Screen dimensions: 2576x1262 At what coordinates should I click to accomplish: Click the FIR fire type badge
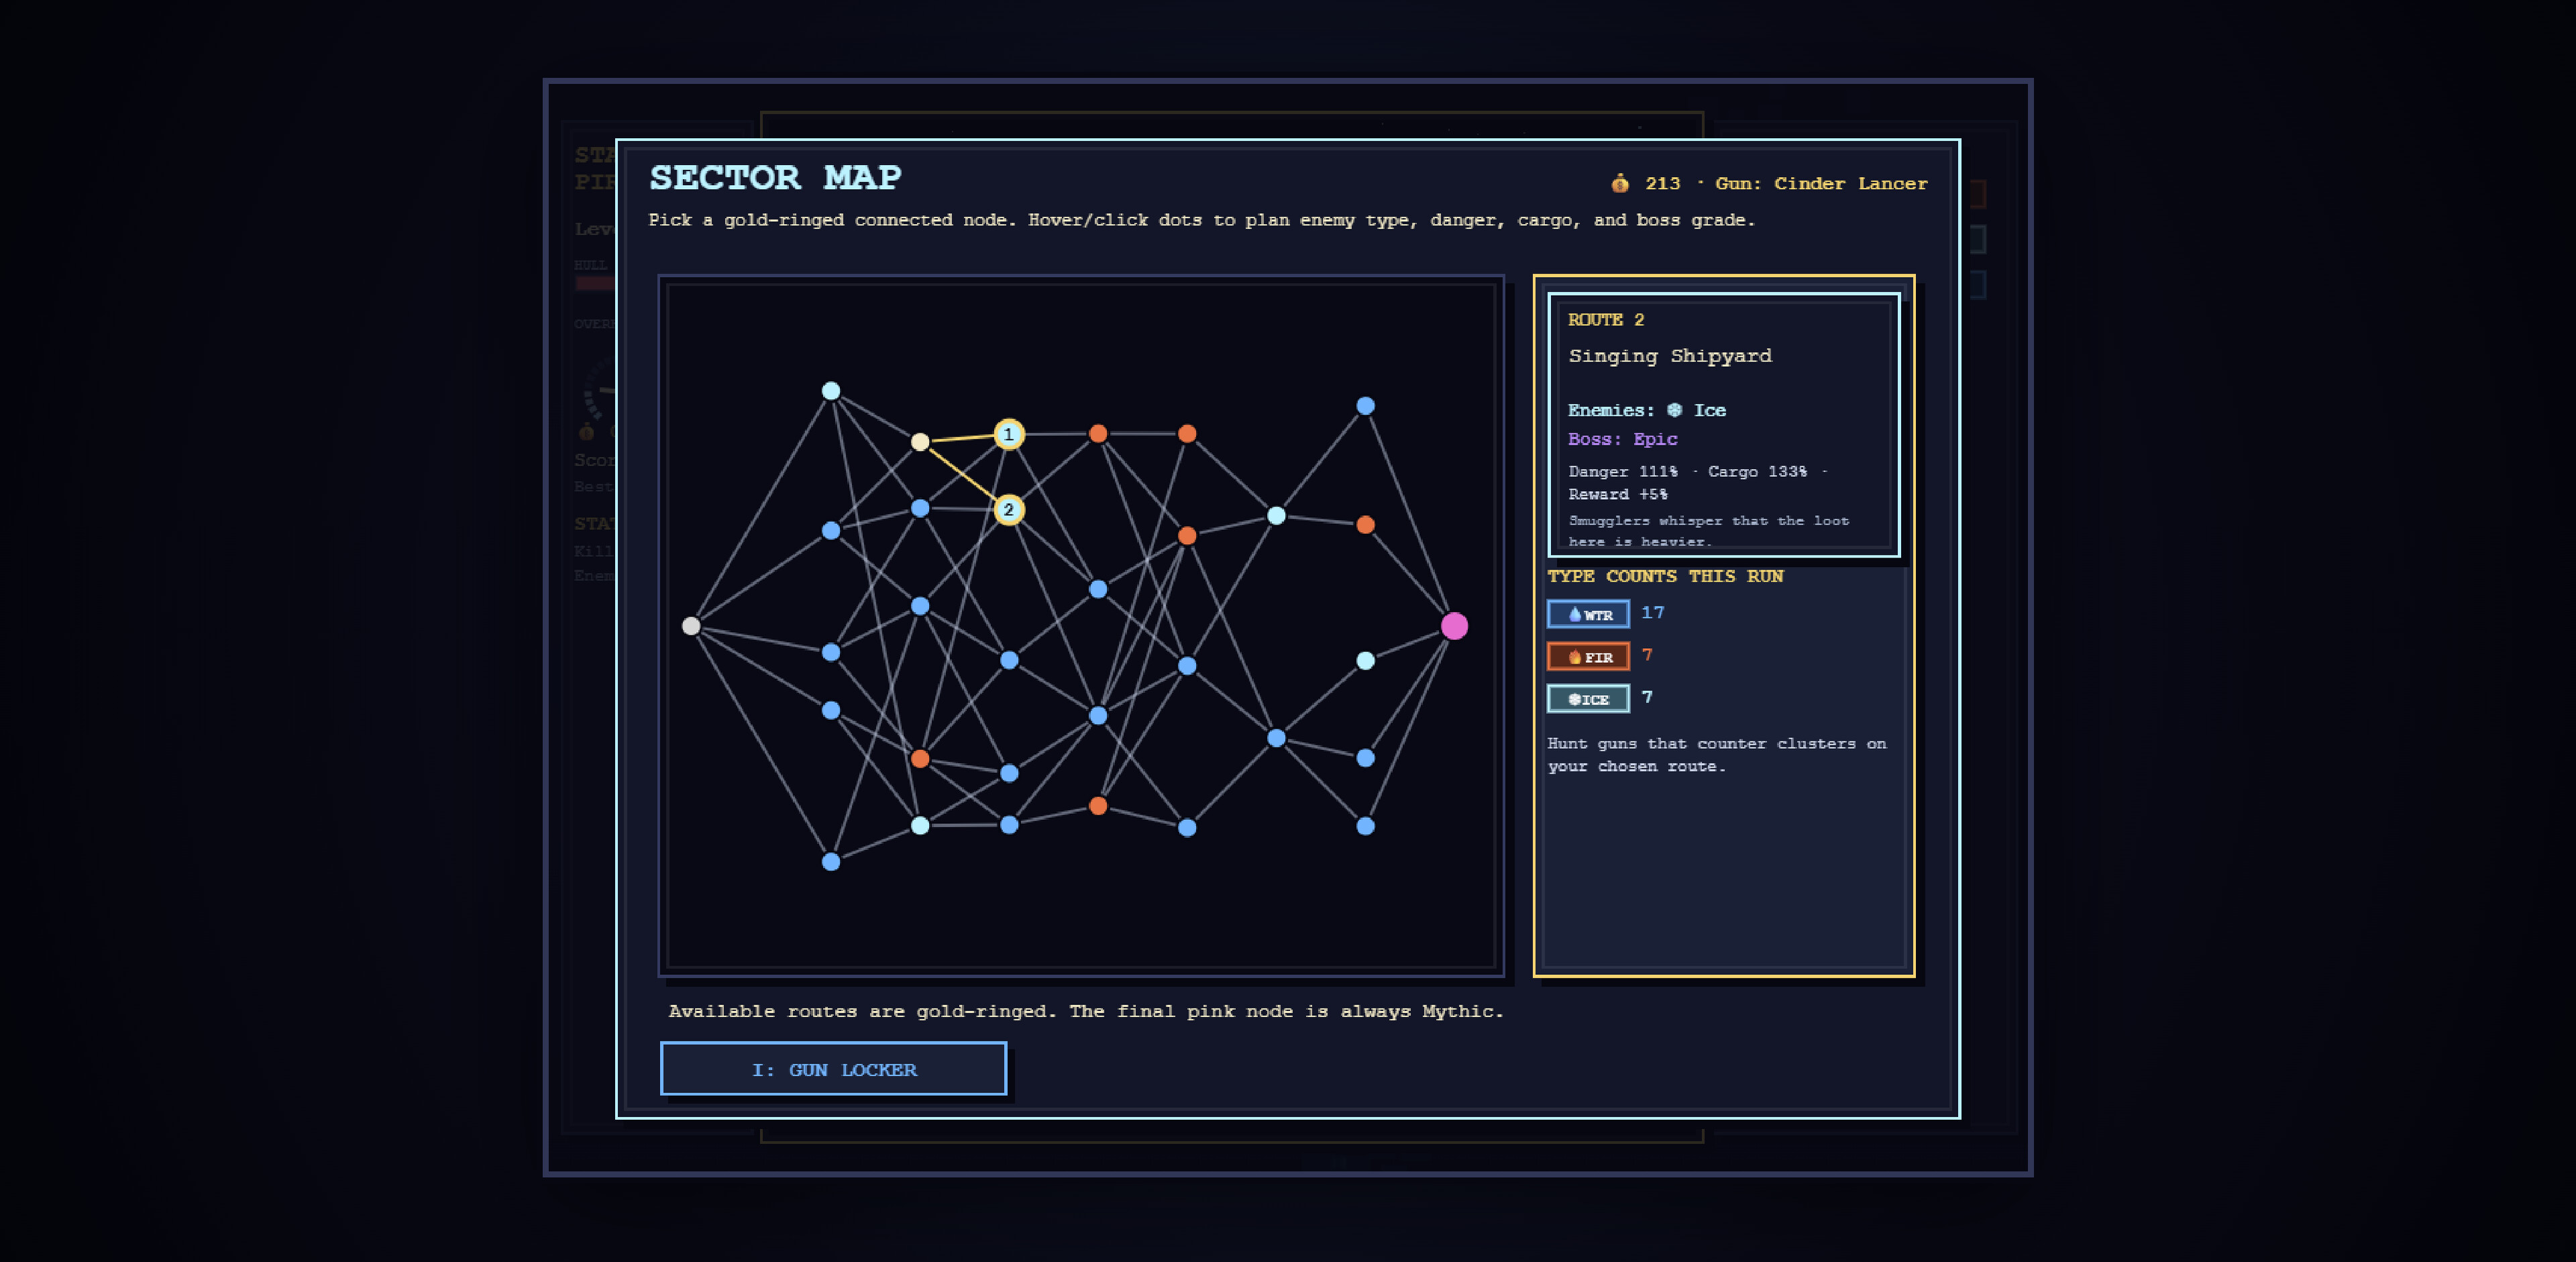(1588, 656)
